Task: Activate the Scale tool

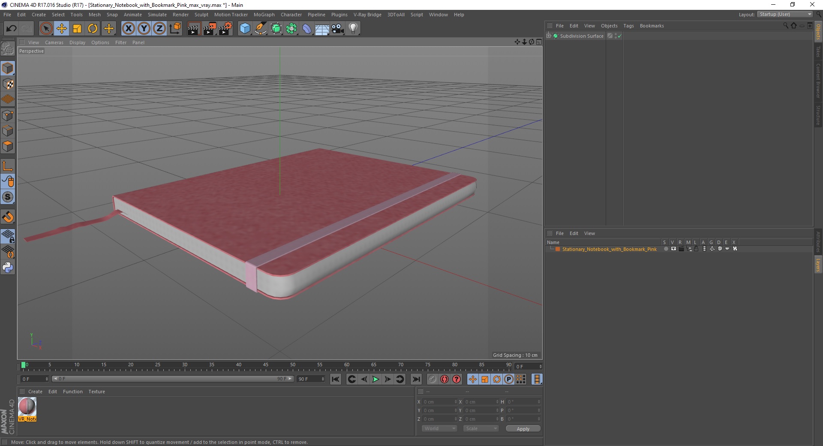Action: click(x=77, y=29)
